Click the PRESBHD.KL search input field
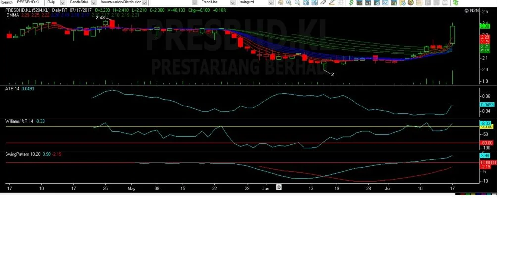 point(29,2)
